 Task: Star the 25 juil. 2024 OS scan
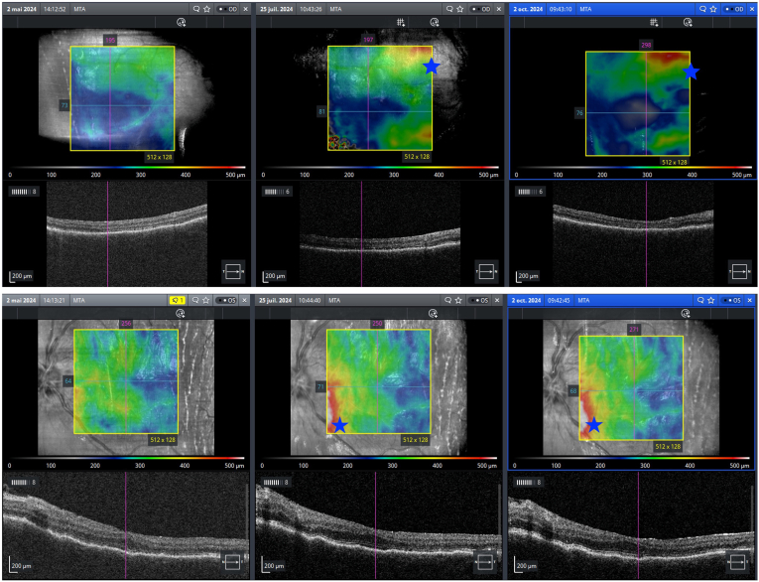click(458, 301)
